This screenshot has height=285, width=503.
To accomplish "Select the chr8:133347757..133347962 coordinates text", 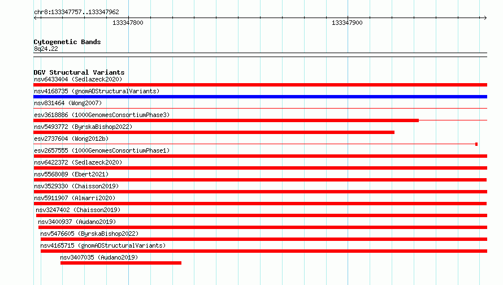I will coord(76,12).
